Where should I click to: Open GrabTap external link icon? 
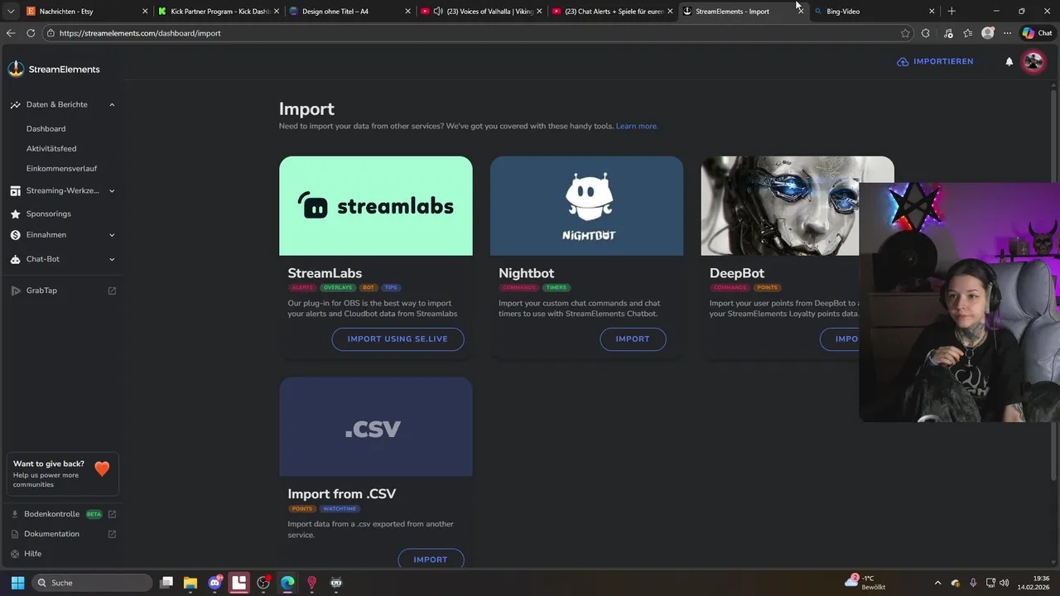click(x=112, y=291)
